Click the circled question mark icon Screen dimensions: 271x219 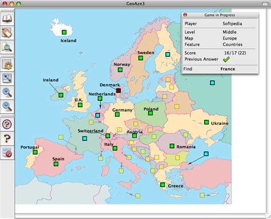point(7,124)
